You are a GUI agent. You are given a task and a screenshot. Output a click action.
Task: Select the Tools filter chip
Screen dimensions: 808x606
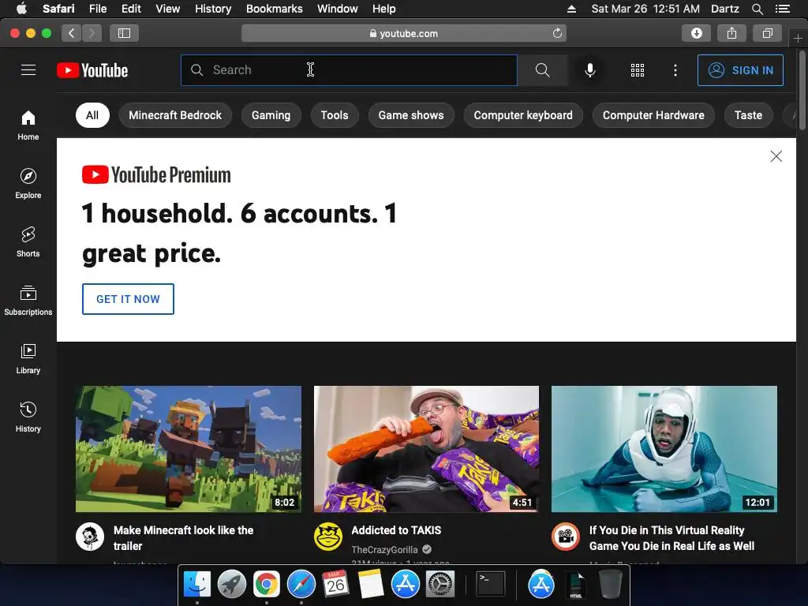(335, 115)
